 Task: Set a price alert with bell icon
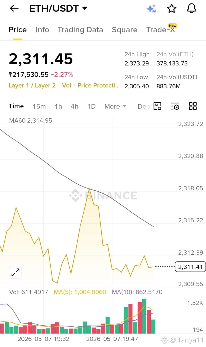(192, 9)
